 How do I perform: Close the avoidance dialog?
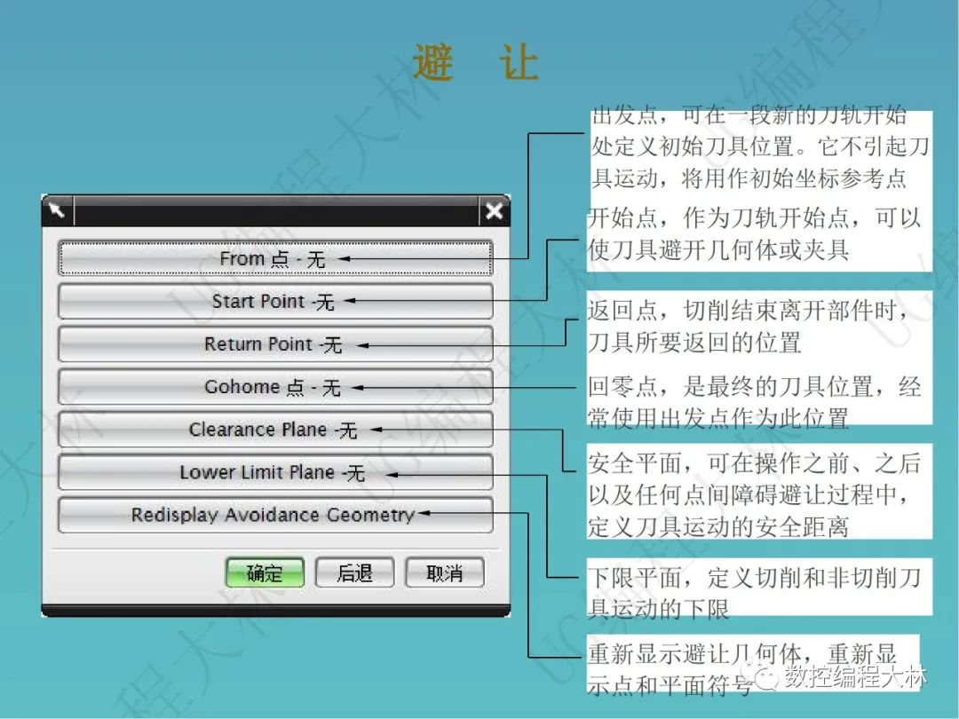tap(494, 210)
